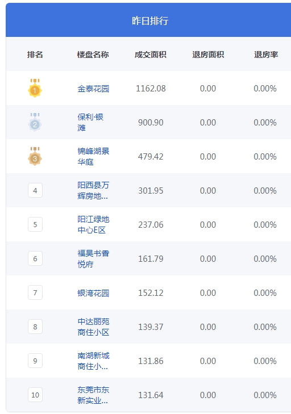Open the 银湾花园 property link

pyautogui.click(x=93, y=293)
